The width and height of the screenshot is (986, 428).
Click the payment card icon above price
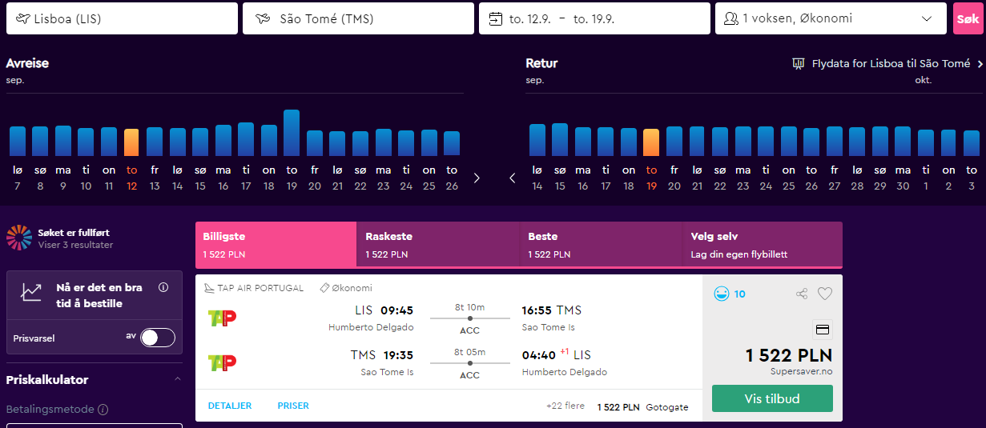point(823,330)
